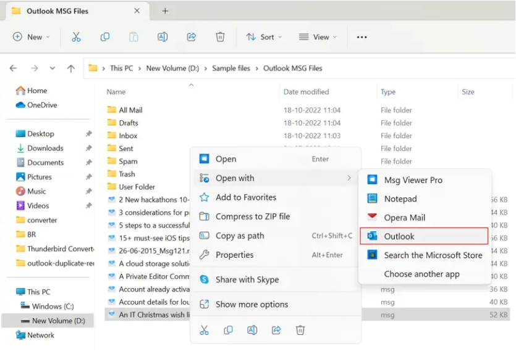Close the Outlook MSG Files tab
The width and height of the screenshot is (516, 354).
coord(137,11)
